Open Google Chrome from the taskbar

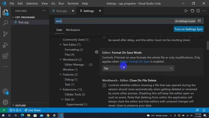click(48, 115)
